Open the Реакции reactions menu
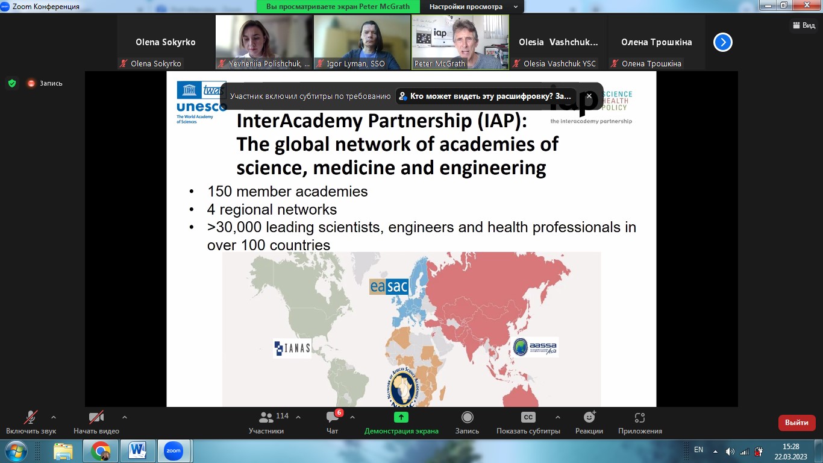 click(x=589, y=422)
